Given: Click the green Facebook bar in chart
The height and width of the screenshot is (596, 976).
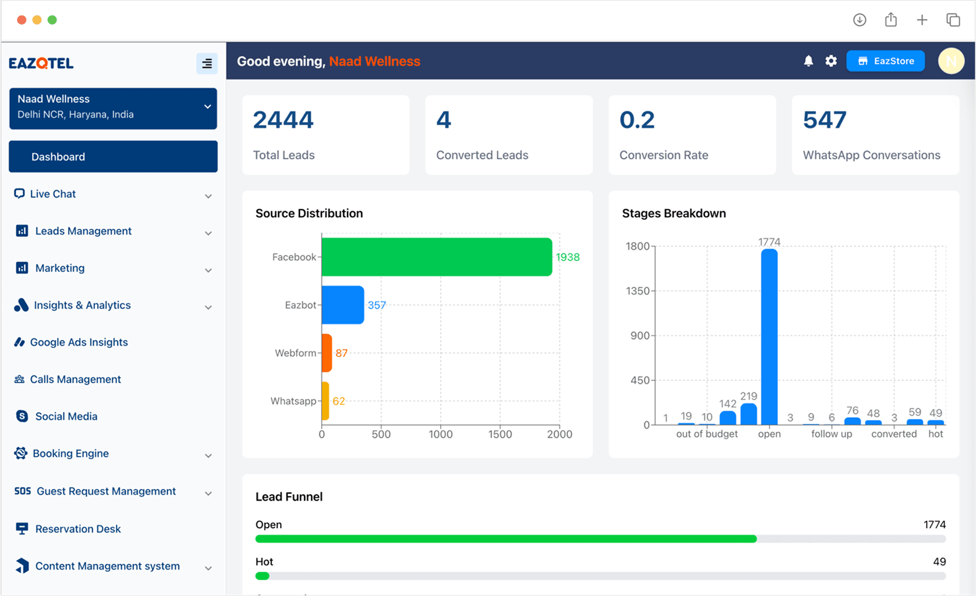Looking at the screenshot, I should tap(436, 257).
